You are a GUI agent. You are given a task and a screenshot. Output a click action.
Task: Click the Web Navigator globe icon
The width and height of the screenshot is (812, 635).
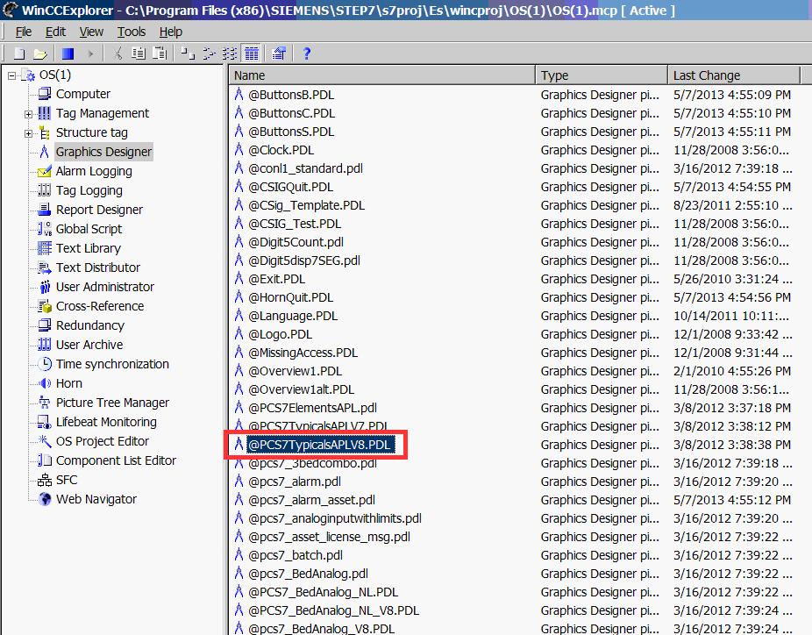click(x=45, y=499)
